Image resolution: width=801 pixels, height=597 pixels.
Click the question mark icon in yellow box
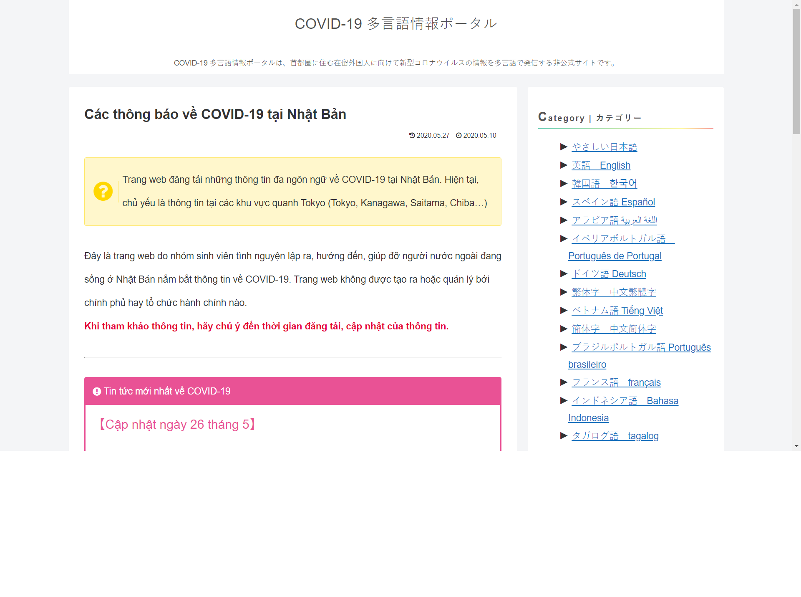click(103, 191)
